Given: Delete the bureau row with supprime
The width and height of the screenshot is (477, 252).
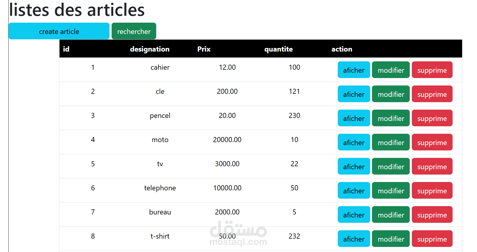Looking at the screenshot, I should pyautogui.click(x=432, y=215).
